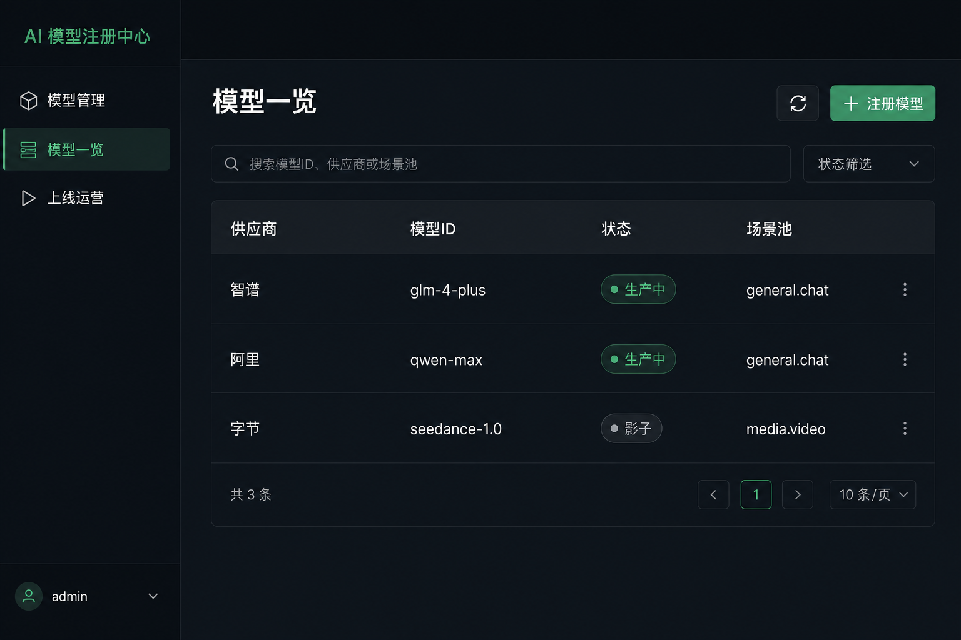Open the 状态筛选 dropdown
This screenshot has height=640, width=961.
tap(869, 164)
